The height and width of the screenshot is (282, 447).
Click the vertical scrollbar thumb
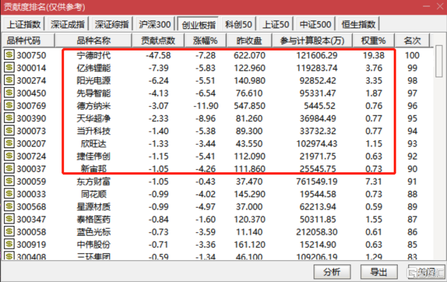[439, 61]
